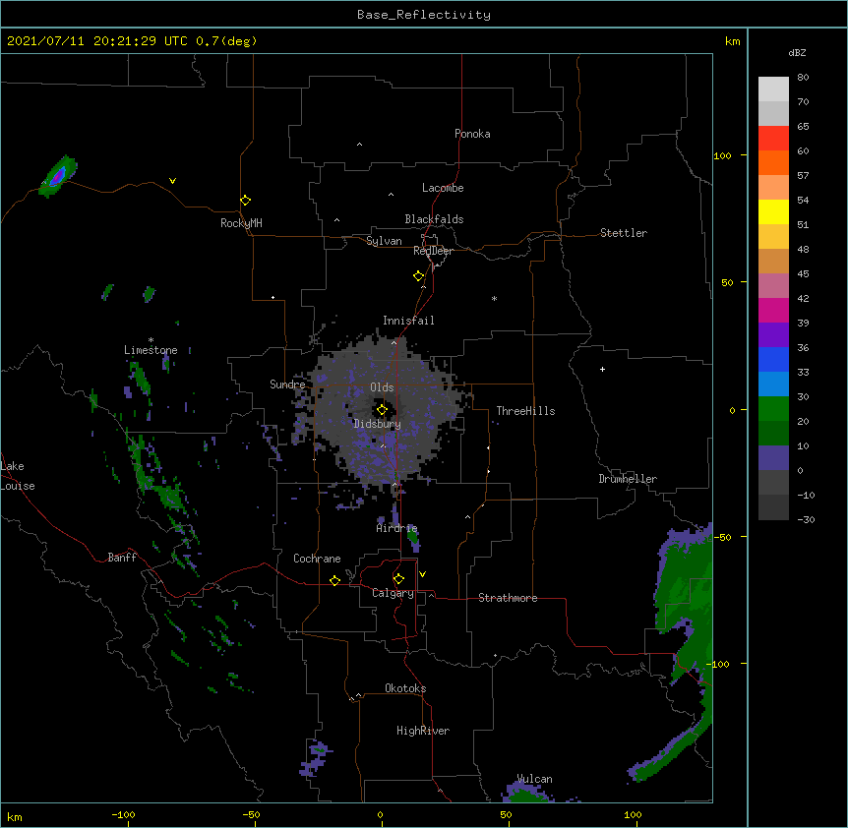Inspect the intense purple storm cell in upper-left
848x828 pixels.
click(58, 176)
